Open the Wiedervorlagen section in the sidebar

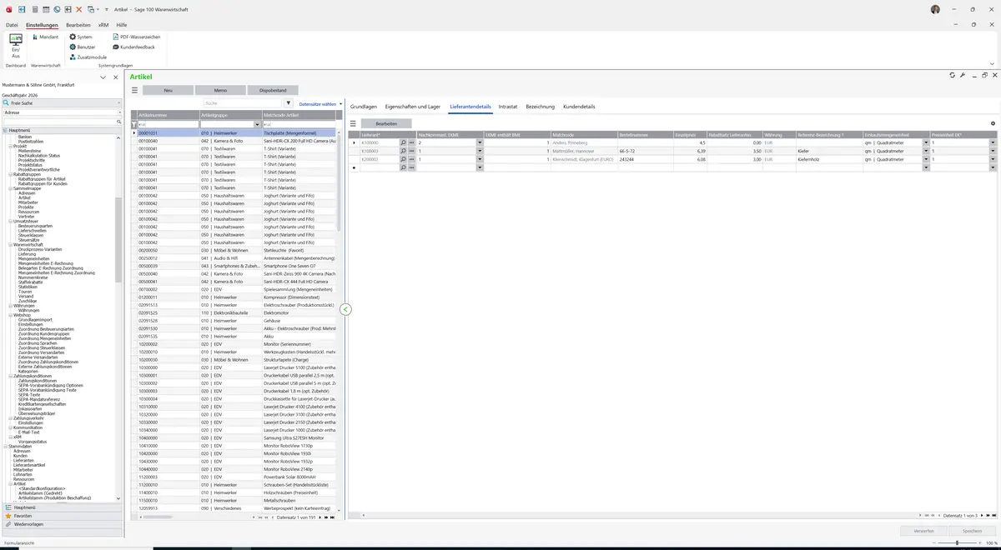tap(63, 524)
